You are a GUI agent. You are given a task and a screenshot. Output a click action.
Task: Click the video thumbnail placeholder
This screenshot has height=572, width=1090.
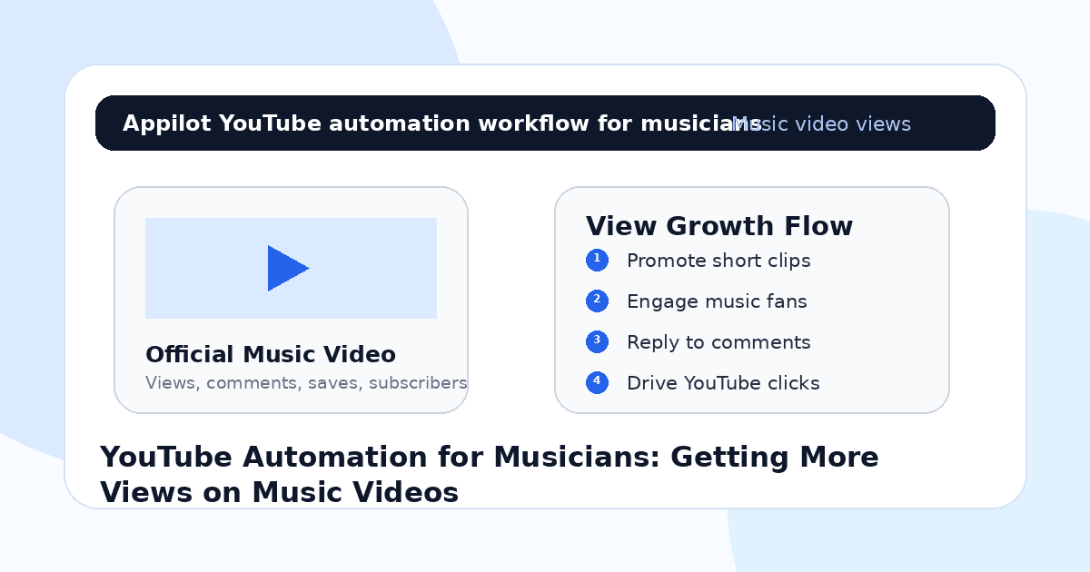291,268
